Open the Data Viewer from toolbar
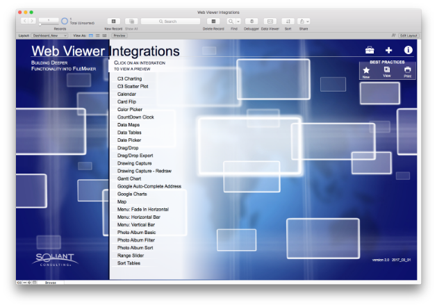Image resolution: width=437 pixels, height=307 pixels. (x=270, y=22)
